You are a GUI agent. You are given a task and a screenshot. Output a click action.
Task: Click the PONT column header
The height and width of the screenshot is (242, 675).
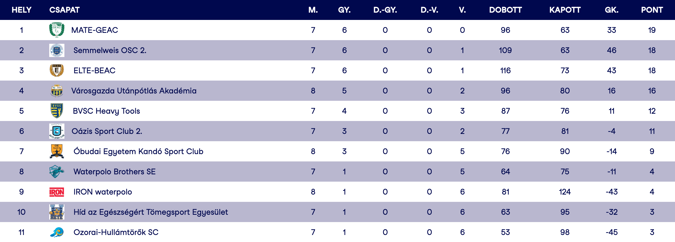click(x=652, y=10)
